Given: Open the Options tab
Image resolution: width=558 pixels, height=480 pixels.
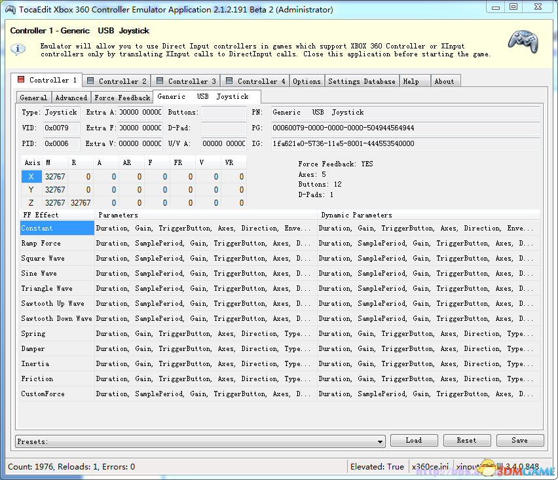Looking at the screenshot, I should [307, 81].
